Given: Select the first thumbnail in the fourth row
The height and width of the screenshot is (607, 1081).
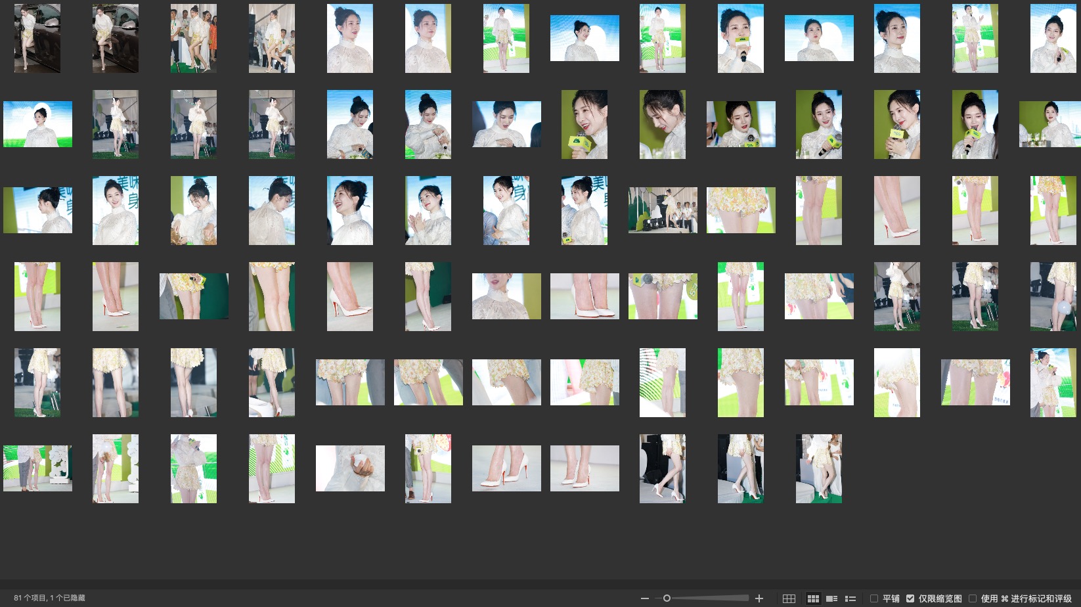Looking at the screenshot, I should (x=37, y=296).
